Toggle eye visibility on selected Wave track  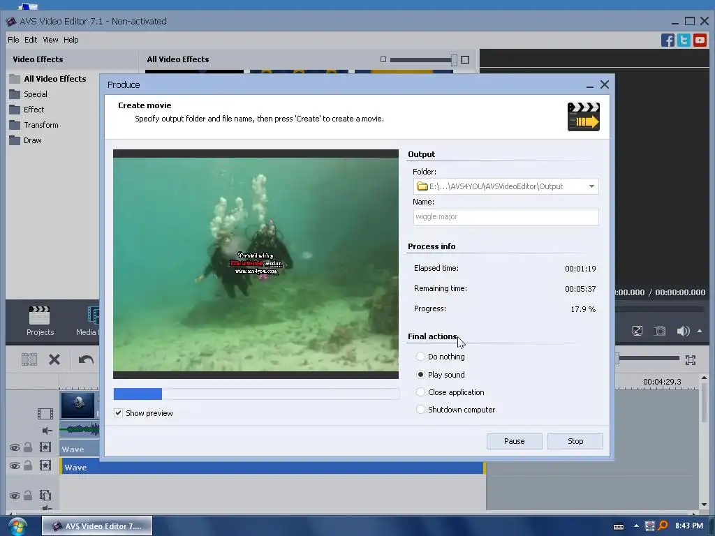14,466
